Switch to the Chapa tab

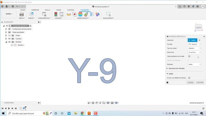pyautogui.click(x=59, y=10)
